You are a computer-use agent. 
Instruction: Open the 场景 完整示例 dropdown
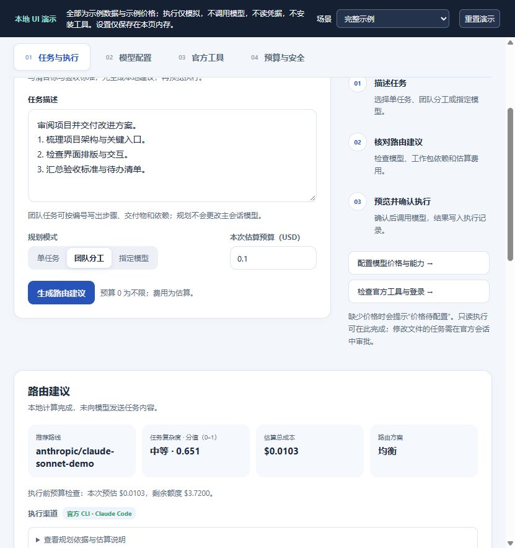coord(393,19)
